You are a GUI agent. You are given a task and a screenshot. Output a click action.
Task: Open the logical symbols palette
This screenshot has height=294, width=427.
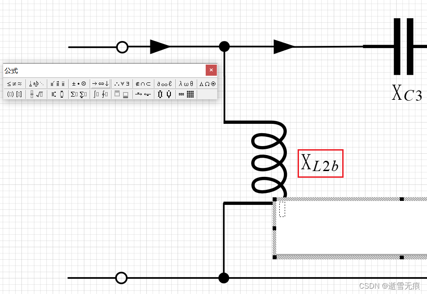point(121,83)
